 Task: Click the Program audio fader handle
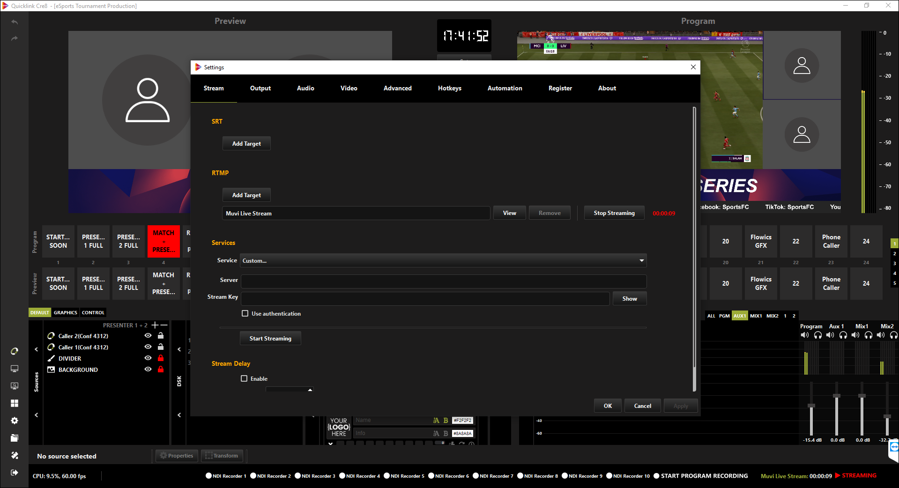[811, 406]
